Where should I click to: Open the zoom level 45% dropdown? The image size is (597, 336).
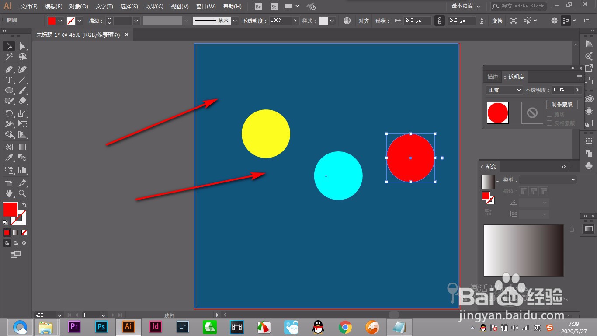(x=59, y=315)
